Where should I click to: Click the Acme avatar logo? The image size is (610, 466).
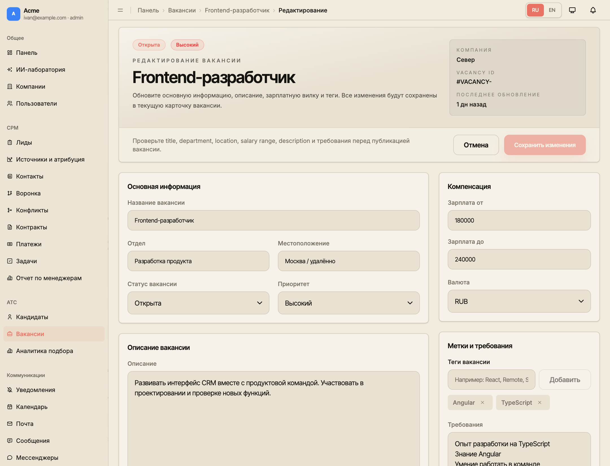[14, 14]
